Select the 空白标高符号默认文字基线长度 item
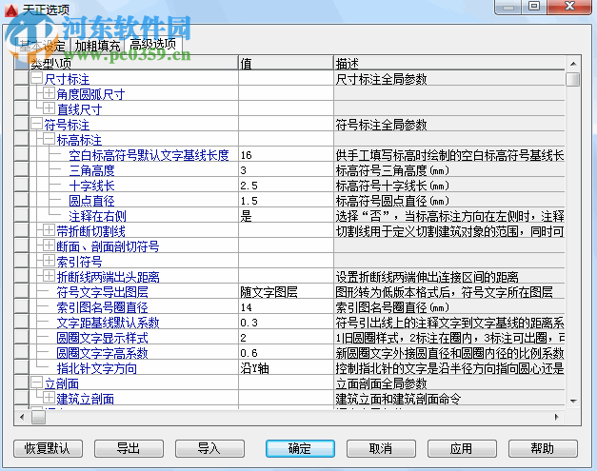The width and height of the screenshot is (597, 471). 149,155
